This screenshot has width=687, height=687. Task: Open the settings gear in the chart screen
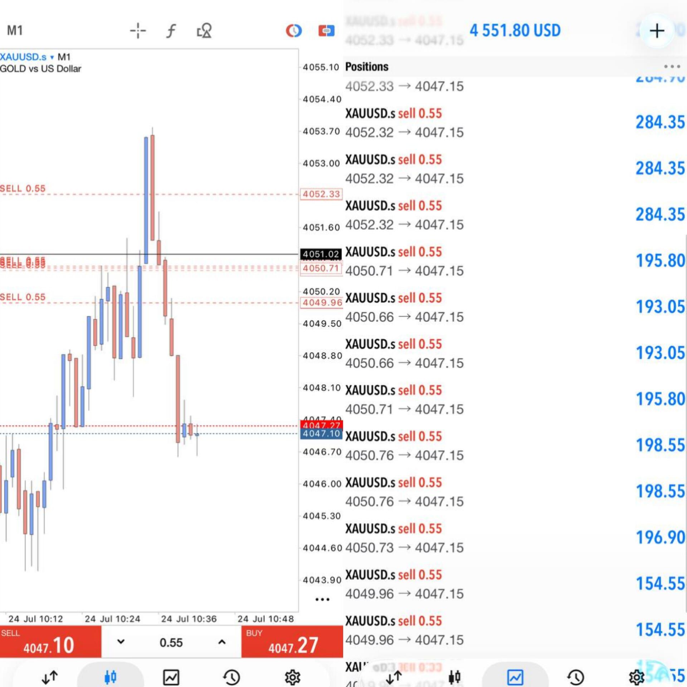coord(292,677)
